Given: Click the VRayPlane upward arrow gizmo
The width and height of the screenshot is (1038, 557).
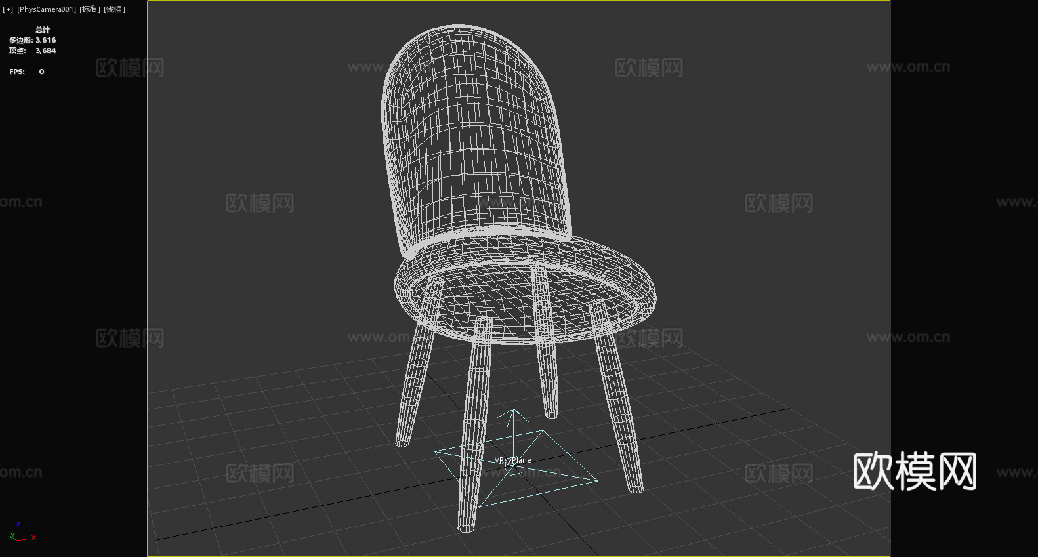Looking at the screenshot, I should tap(514, 426).
